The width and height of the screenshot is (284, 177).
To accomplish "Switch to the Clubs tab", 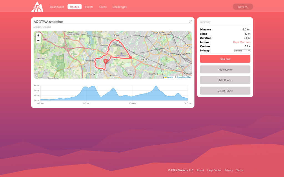I will [103, 7].
